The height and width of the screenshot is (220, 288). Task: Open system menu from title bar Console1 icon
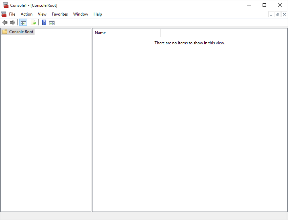click(5, 5)
